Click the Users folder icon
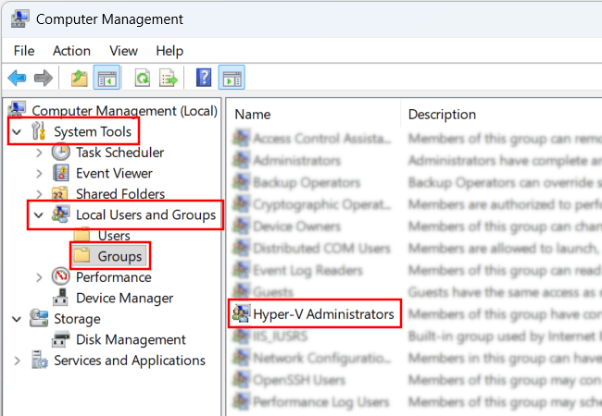The image size is (602, 416). pos(82,235)
